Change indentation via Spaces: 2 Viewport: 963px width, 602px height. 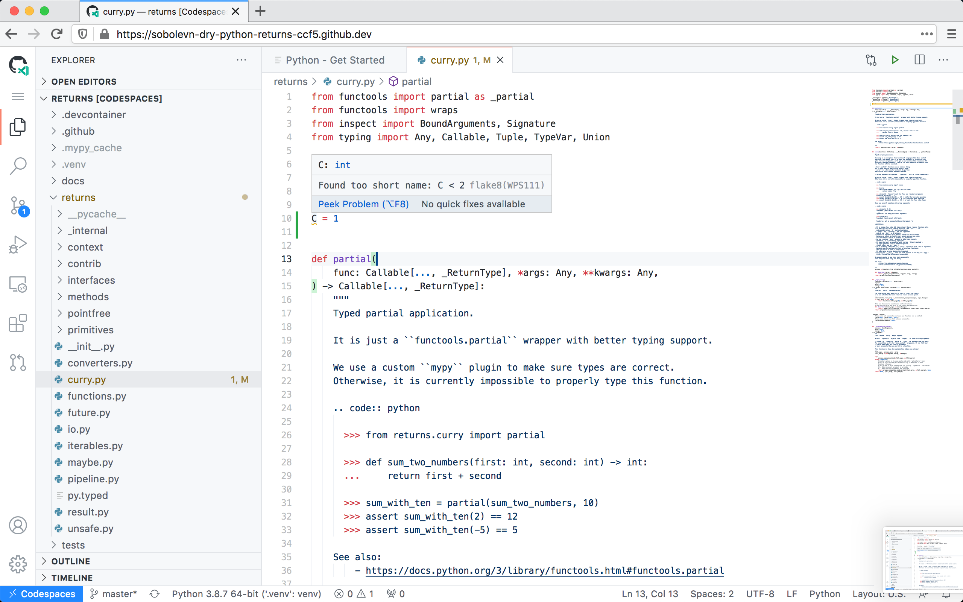point(712,594)
